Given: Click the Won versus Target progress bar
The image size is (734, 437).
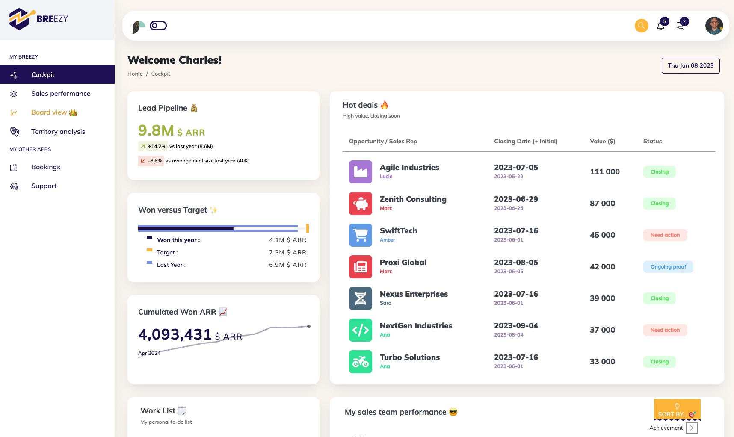Looking at the screenshot, I should [222, 228].
